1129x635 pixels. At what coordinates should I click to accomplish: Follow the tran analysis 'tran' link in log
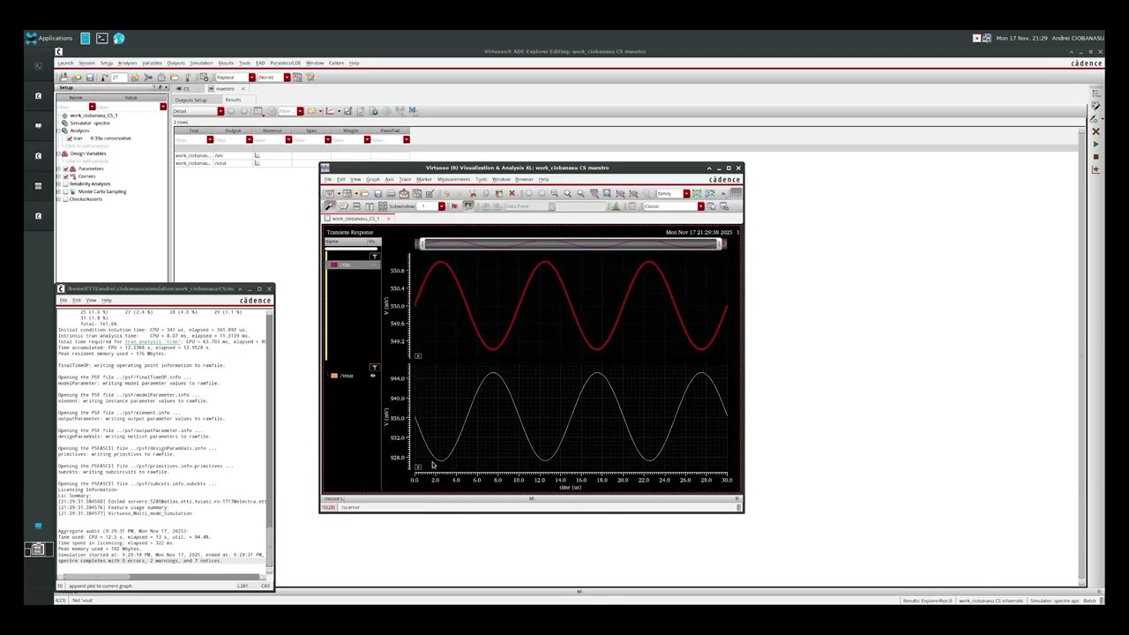pyautogui.click(x=152, y=341)
